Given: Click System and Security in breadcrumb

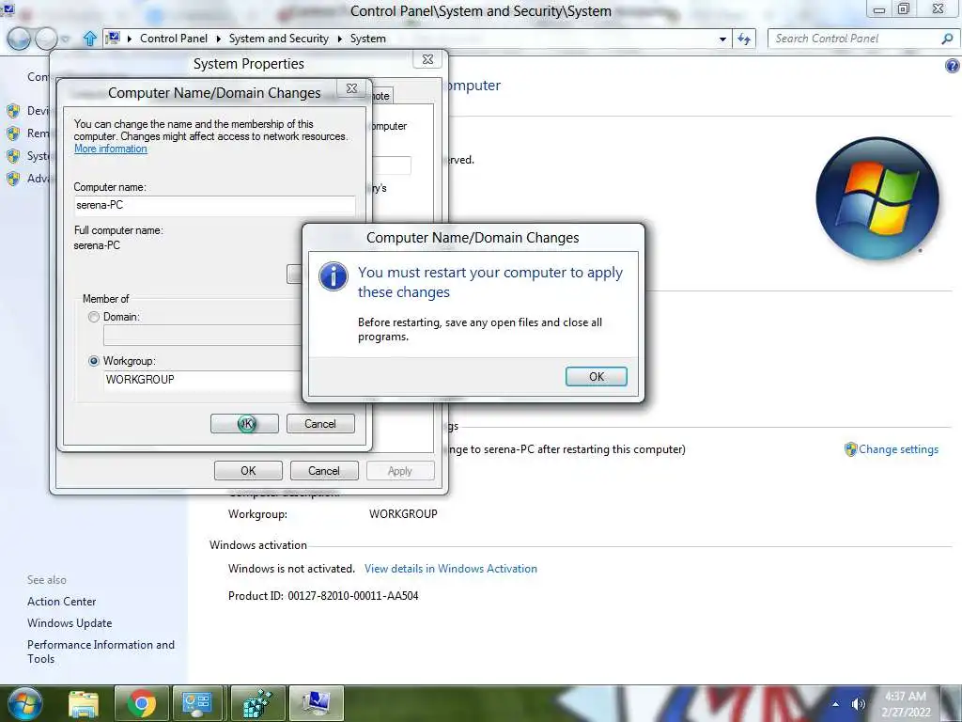Looking at the screenshot, I should click(x=278, y=39).
